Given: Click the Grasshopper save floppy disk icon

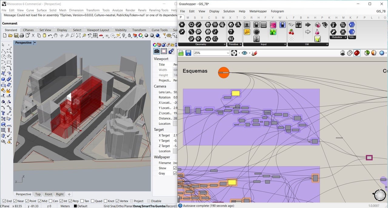Looking at the screenshot, I should point(188,53).
